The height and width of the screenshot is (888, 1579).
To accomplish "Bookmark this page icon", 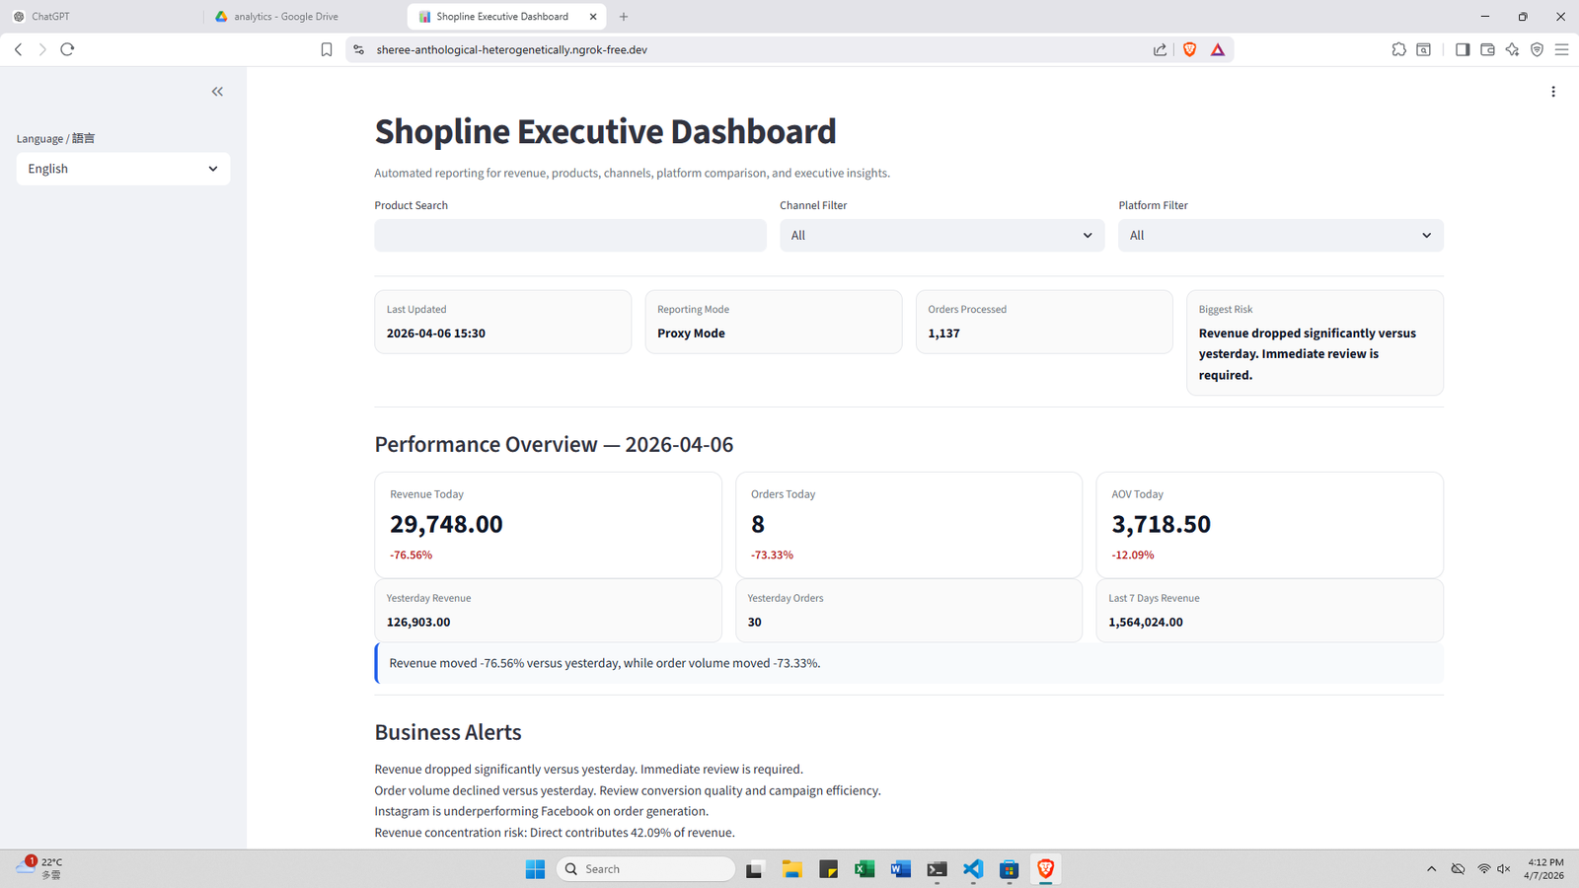I will click(327, 49).
